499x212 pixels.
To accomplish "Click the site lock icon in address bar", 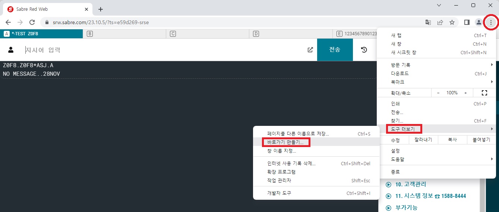I will tap(47, 22).
